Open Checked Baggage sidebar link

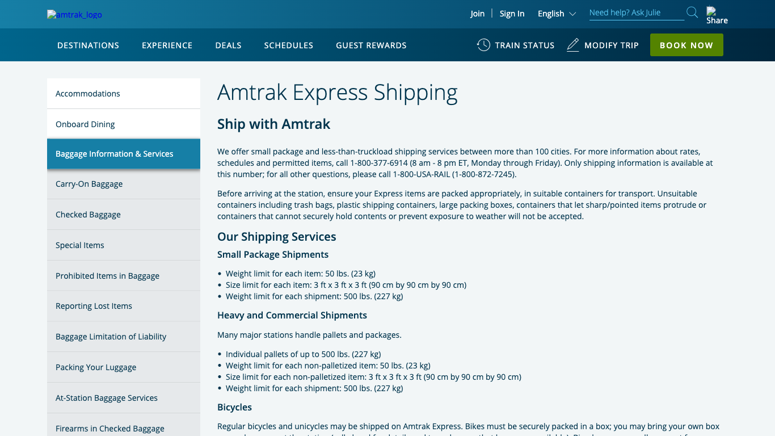coord(124,215)
